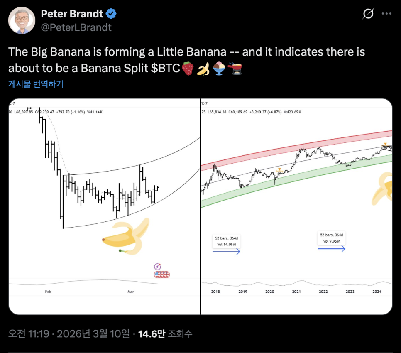
Task: Open the @PeterLBrandt handle link
Action: (76, 28)
